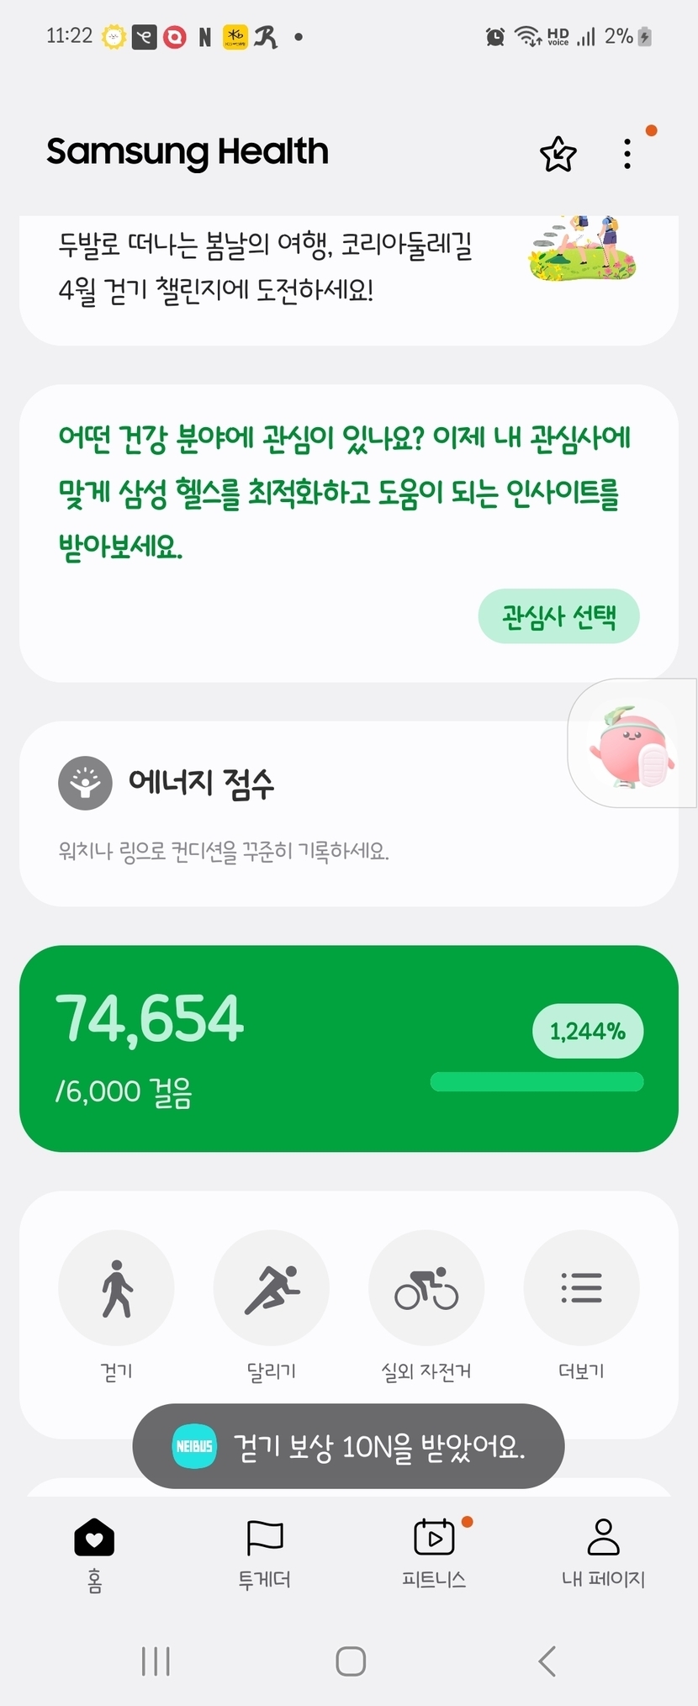The image size is (698, 1706).
Task: Start outdoor cycling workout (실외 자전거)
Action: click(x=426, y=1288)
